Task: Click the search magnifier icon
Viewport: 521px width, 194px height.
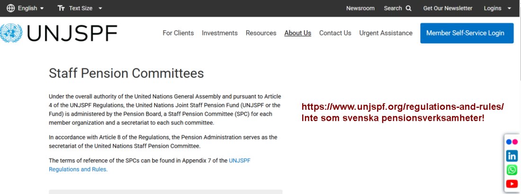Action: [x=409, y=9]
